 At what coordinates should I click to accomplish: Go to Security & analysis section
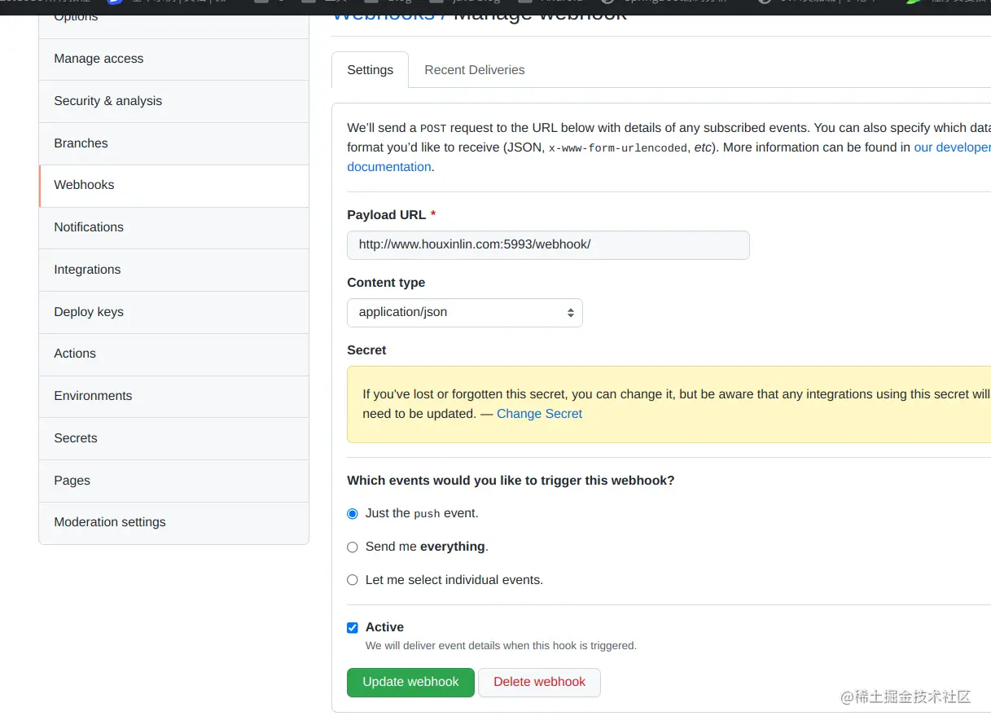pos(173,101)
